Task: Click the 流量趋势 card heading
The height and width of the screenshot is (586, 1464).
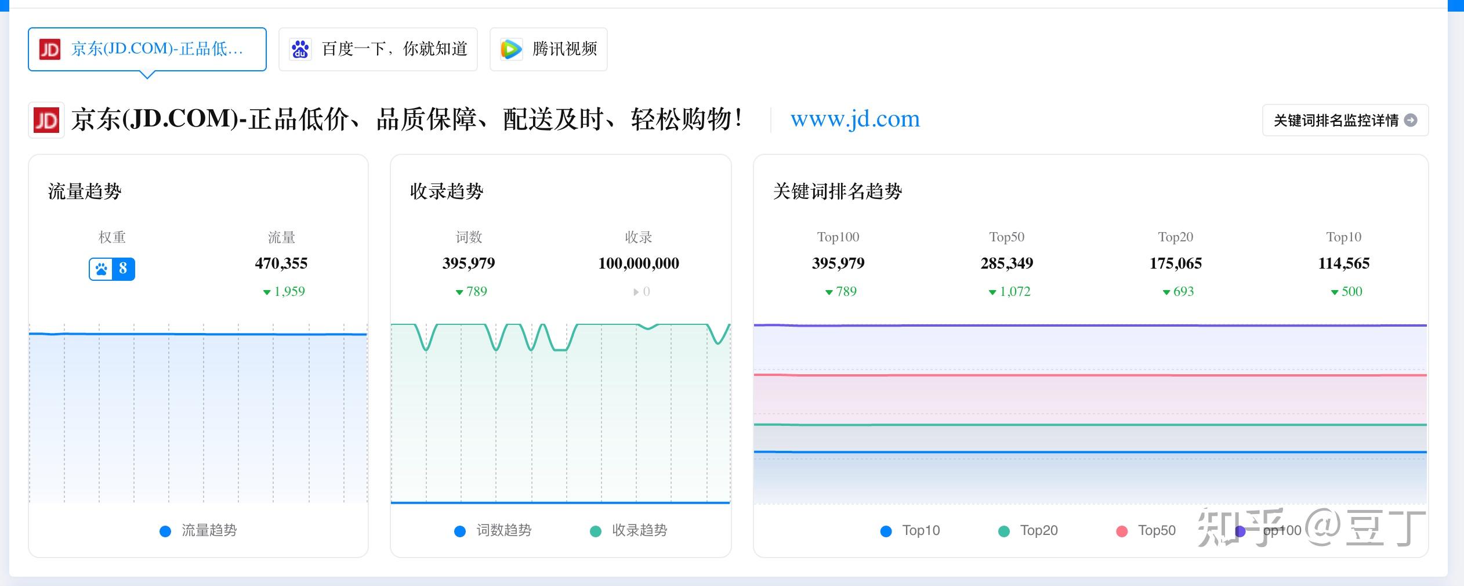Action: 85,191
